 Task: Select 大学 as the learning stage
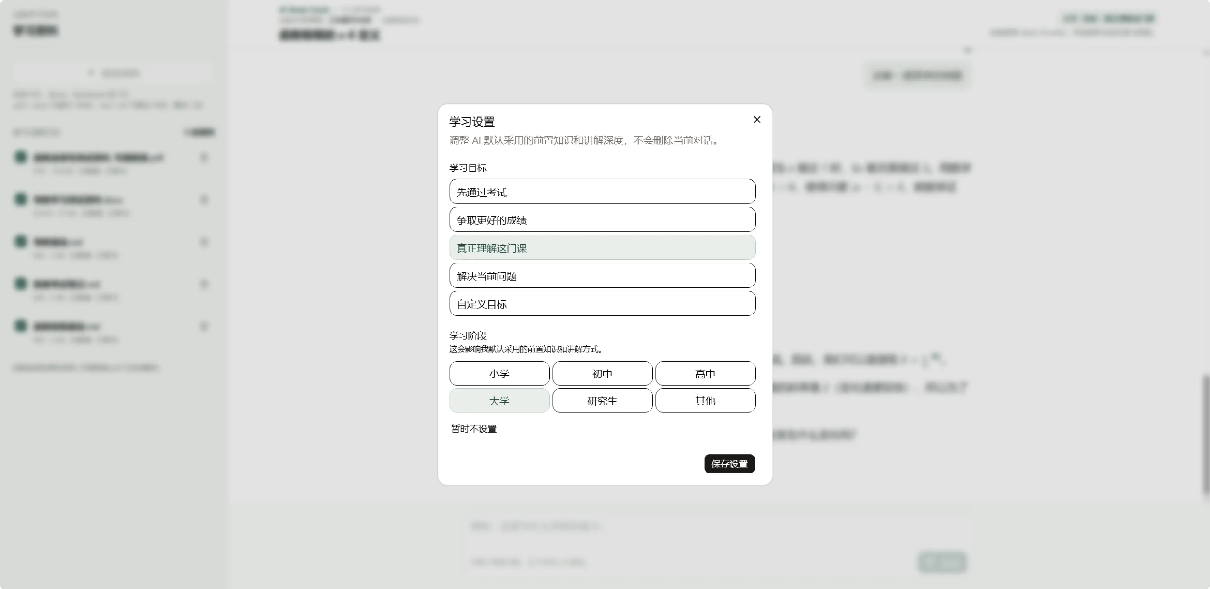(x=499, y=400)
